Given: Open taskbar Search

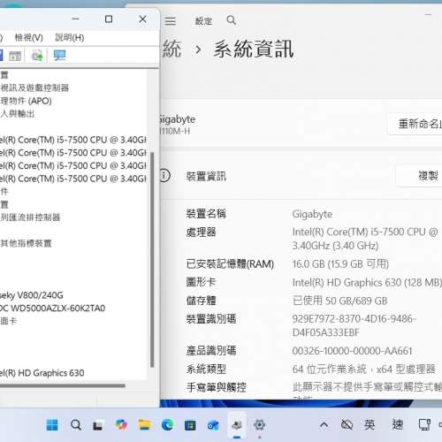Looking at the screenshot, I should click(x=76, y=425).
